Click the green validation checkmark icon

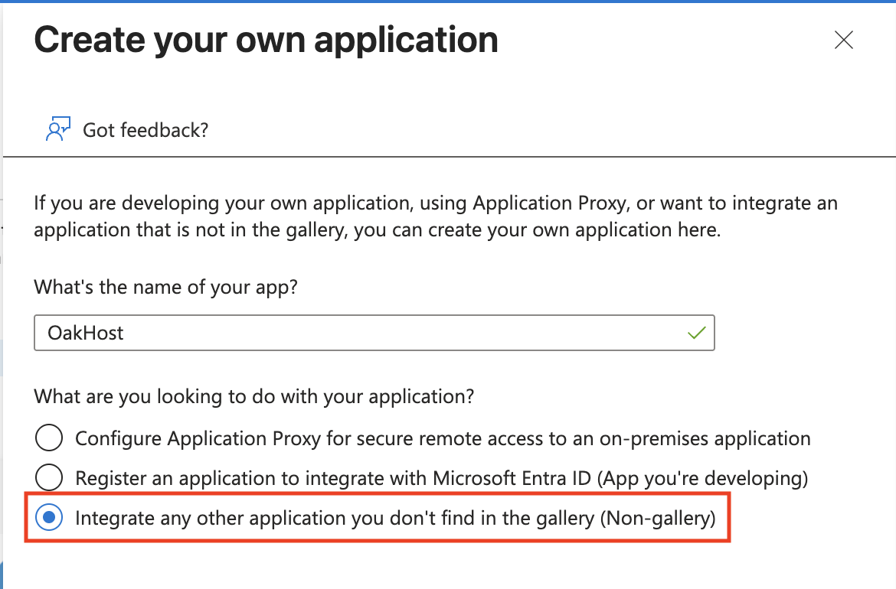pos(696,334)
